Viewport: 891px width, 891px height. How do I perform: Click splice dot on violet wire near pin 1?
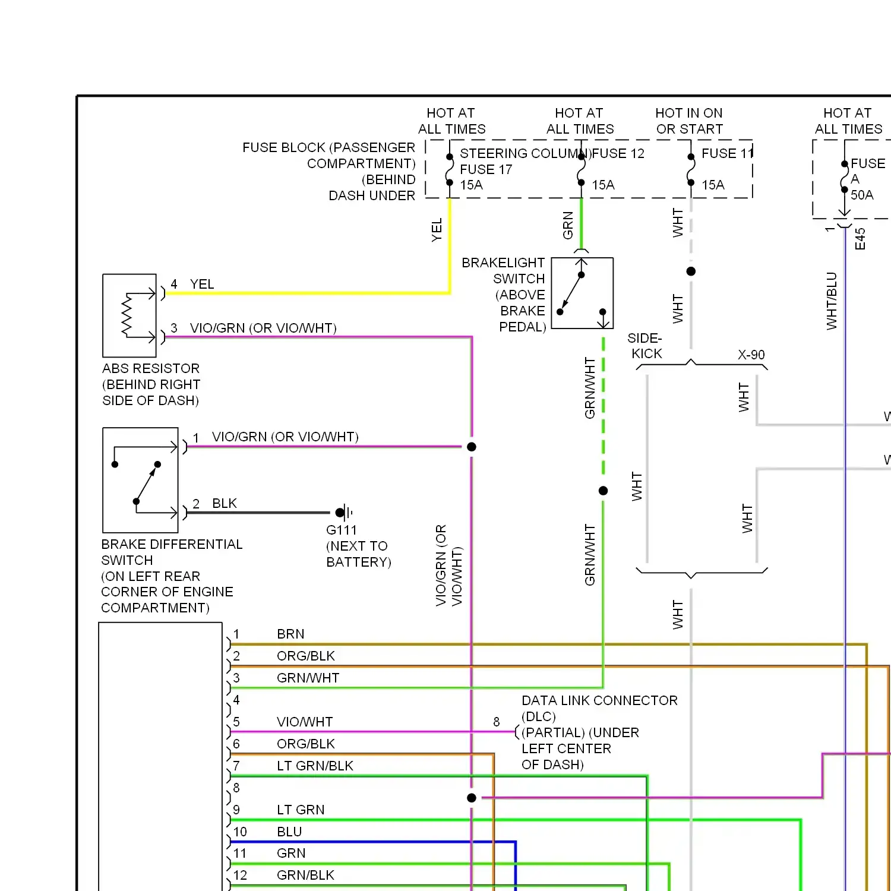472,447
